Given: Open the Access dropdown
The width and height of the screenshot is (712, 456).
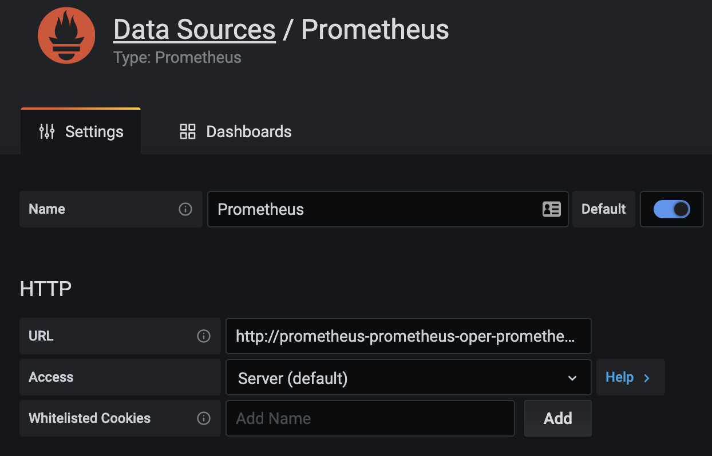Looking at the screenshot, I should 408,378.
